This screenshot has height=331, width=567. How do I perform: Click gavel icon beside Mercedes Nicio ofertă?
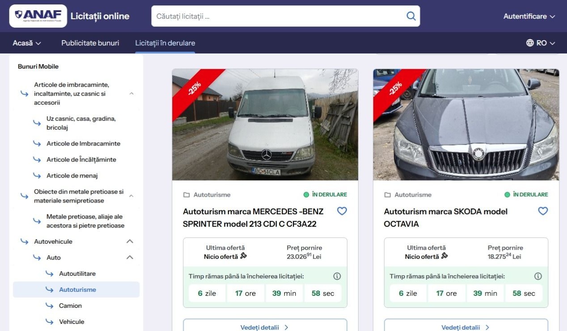(x=243, y=256)
